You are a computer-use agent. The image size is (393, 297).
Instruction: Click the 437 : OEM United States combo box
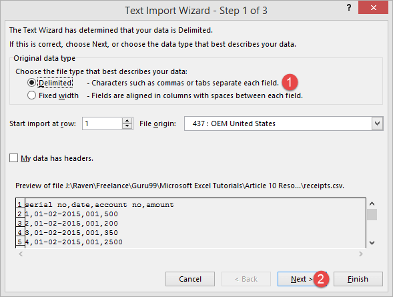(x=284, y=123)
